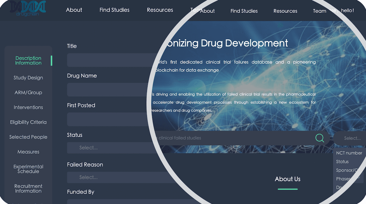This screenshot has width=366, height=204.
Task: Jump to Experimental Schedule section
Action: pos(28,169)
